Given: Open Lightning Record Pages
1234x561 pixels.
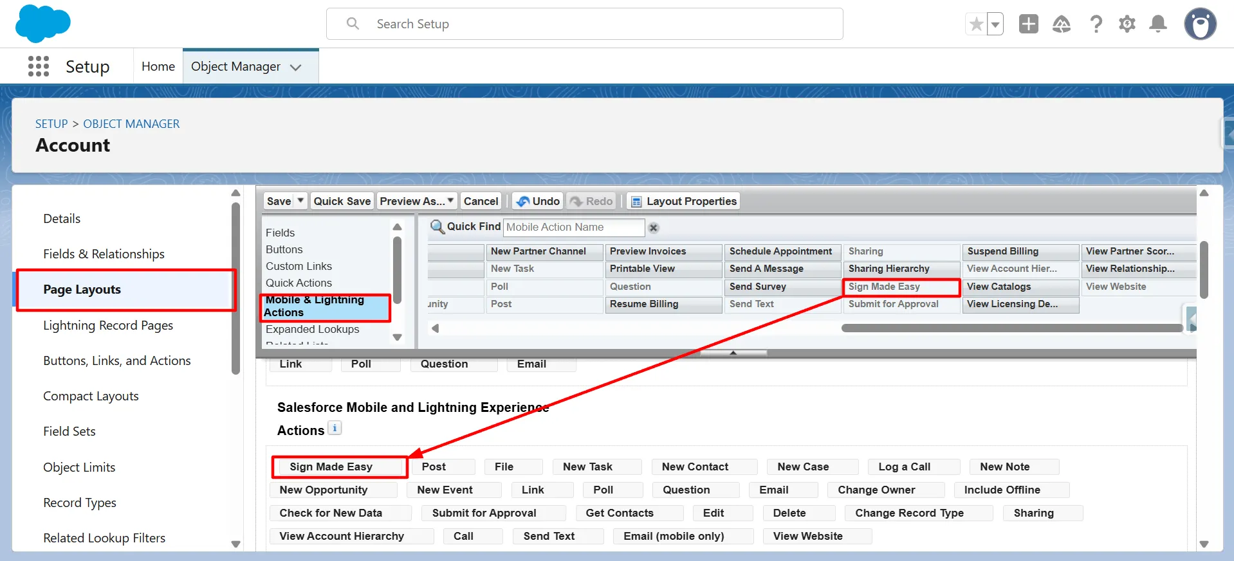Looking at the screenshot, I should pyautogui.click(x=108, y=325).
